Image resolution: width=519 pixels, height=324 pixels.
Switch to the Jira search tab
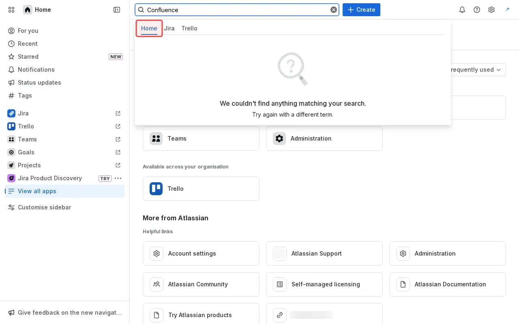[169, 28]
